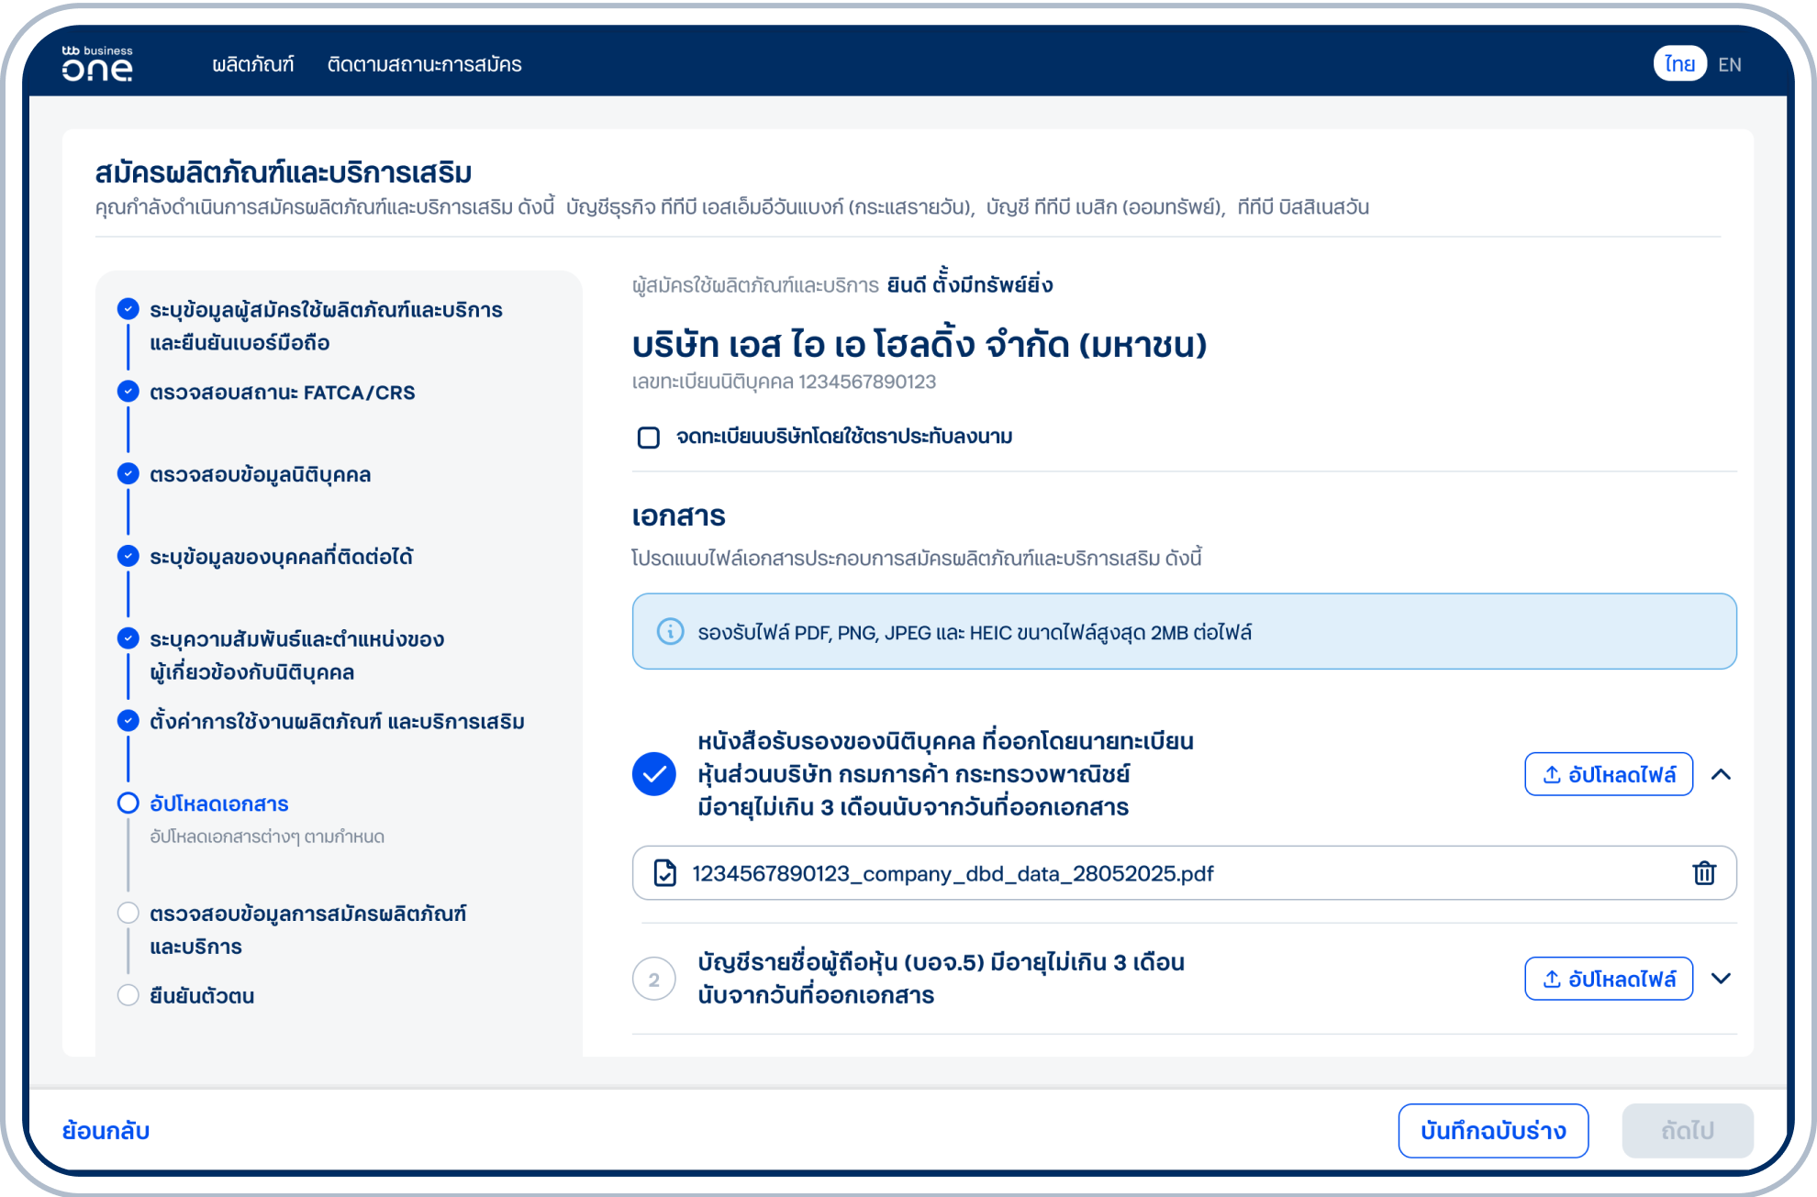Delete the uploaded company_dbd_data PDF file
1817x1197 pixels.
tap(1703, 873)
